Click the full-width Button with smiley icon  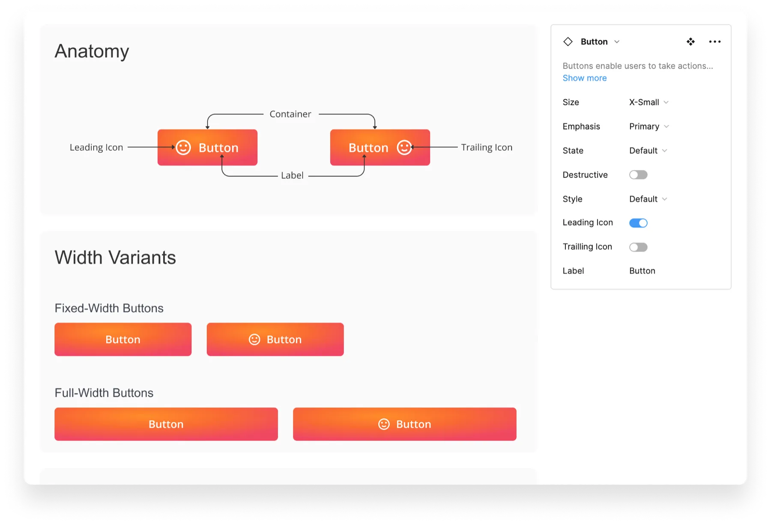click(x=405, y=424)
